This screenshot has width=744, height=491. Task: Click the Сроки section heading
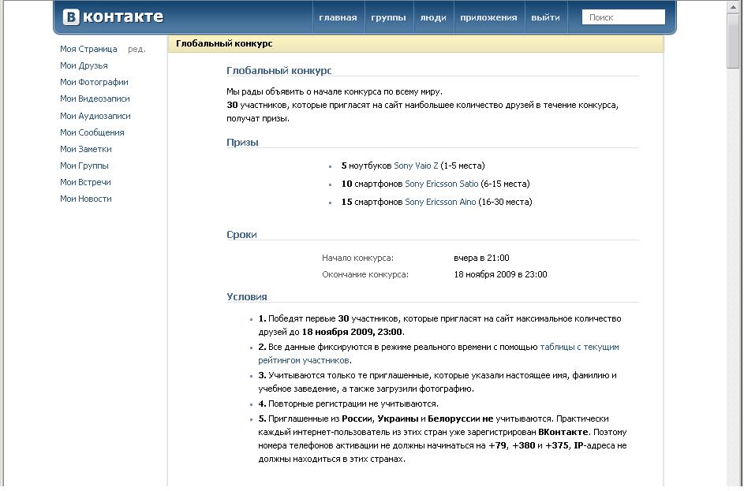point(241,234)
